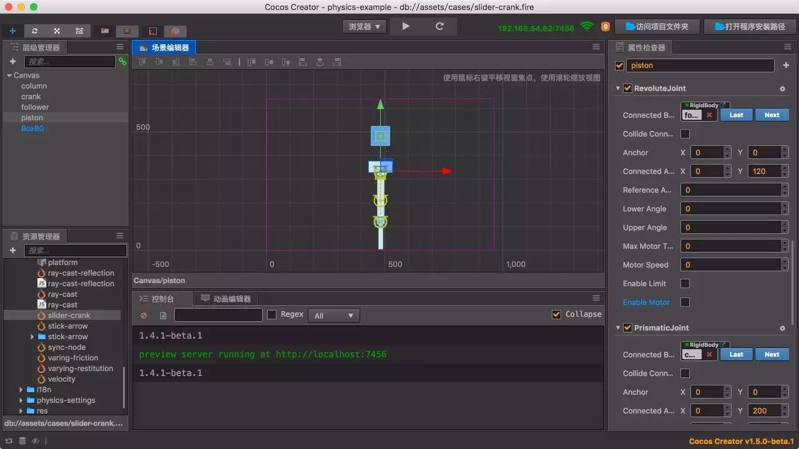
Task: Open PrismaticJoint component settings gear
Action: [x=782, y=328]
